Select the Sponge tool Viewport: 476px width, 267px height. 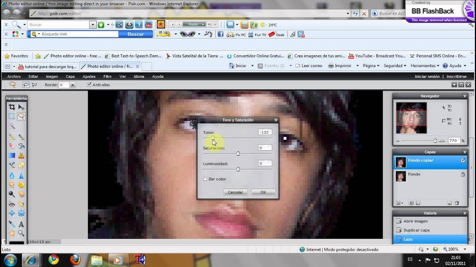pos(21,185)
